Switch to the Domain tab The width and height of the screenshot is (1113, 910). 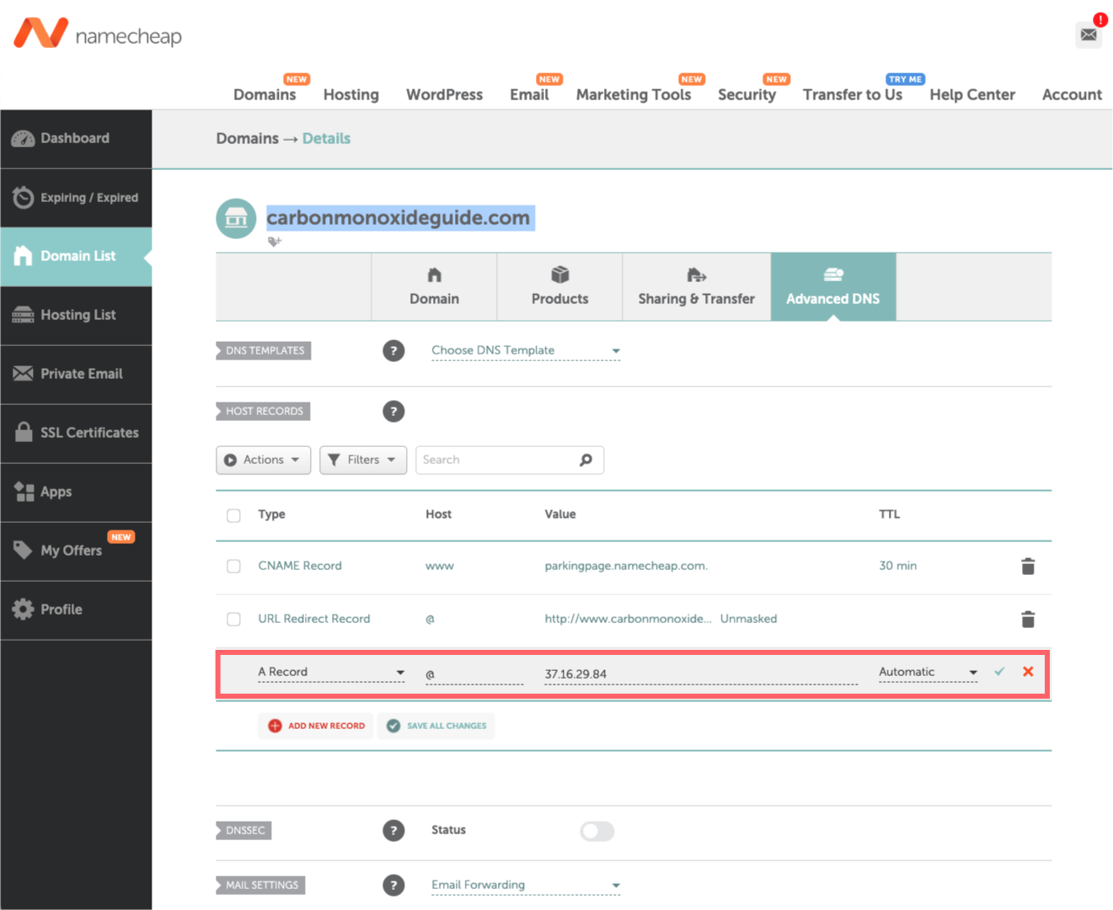[434, 287]
